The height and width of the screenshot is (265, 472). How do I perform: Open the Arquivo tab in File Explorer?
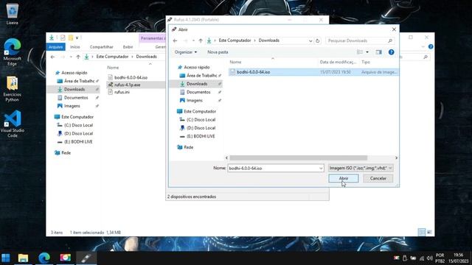[x=56, y=47]
